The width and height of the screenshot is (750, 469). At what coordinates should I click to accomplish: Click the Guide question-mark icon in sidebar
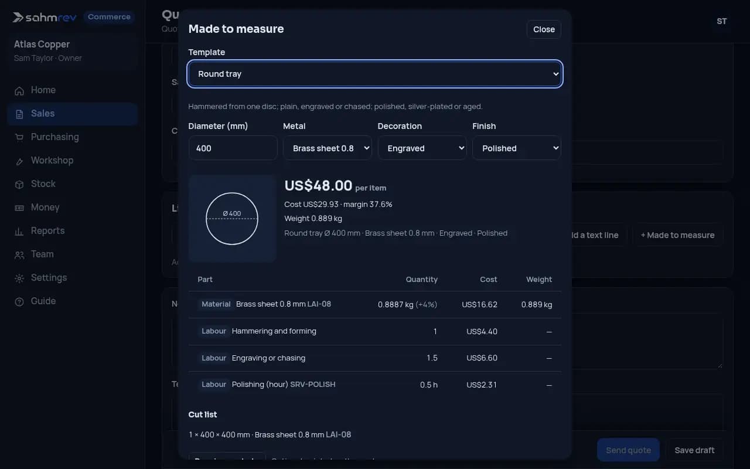point(19,301)
